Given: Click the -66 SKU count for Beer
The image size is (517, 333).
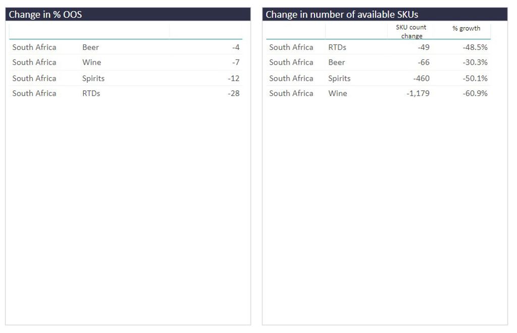Looking at the screenshot, I should point(423,63).
